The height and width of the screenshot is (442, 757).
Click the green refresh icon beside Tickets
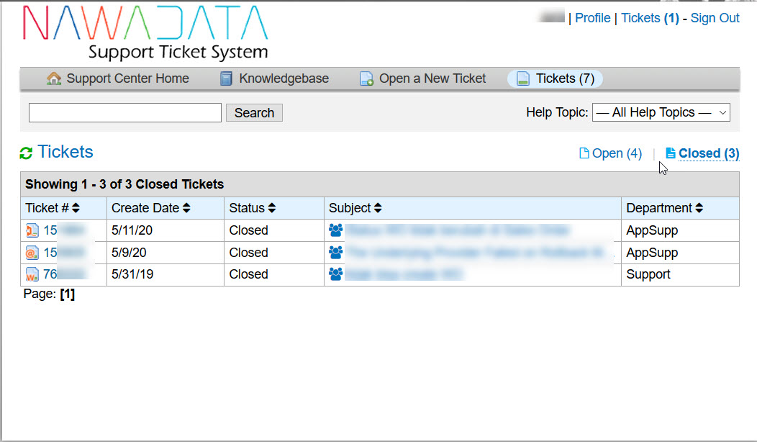click(27, 153)
